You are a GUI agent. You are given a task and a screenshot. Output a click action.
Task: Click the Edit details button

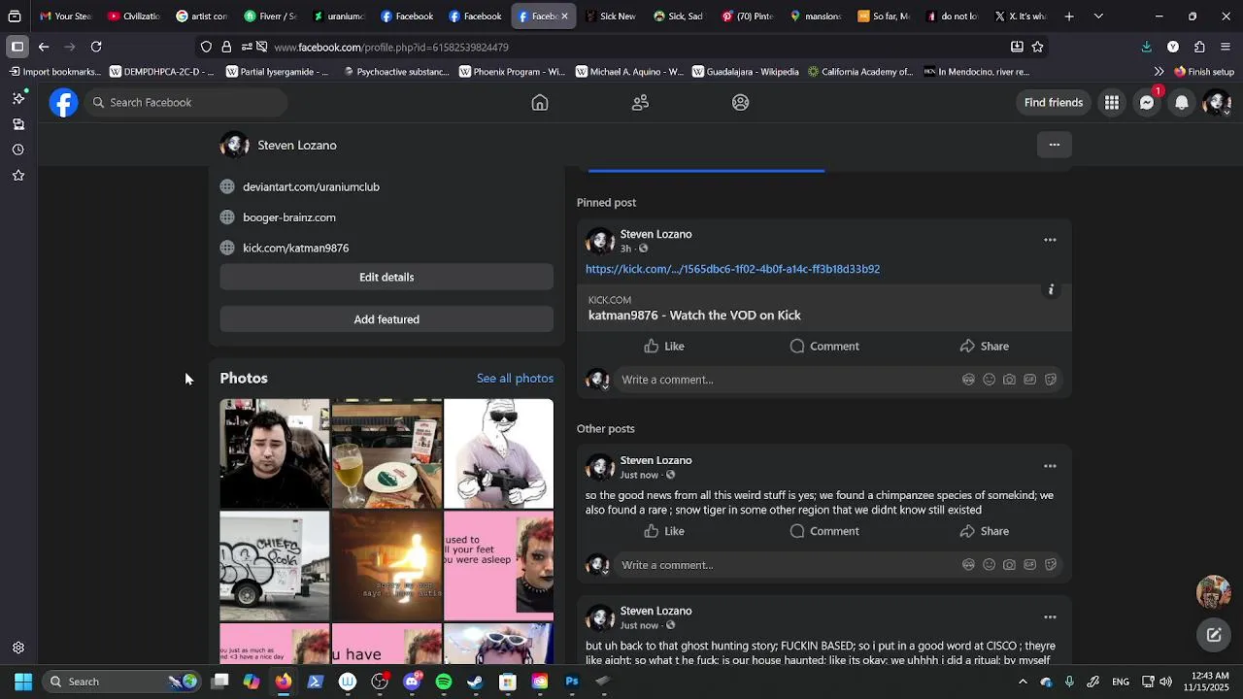(x=386, y=277)
